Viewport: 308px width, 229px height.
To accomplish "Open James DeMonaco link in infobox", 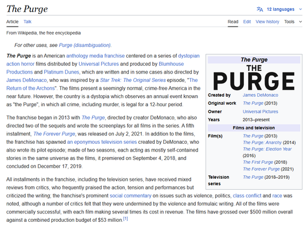I will click(260, 95).
